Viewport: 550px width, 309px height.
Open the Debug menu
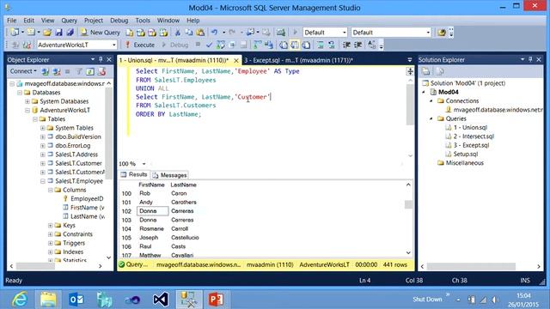pyautogui.click(x=119, y=21)
